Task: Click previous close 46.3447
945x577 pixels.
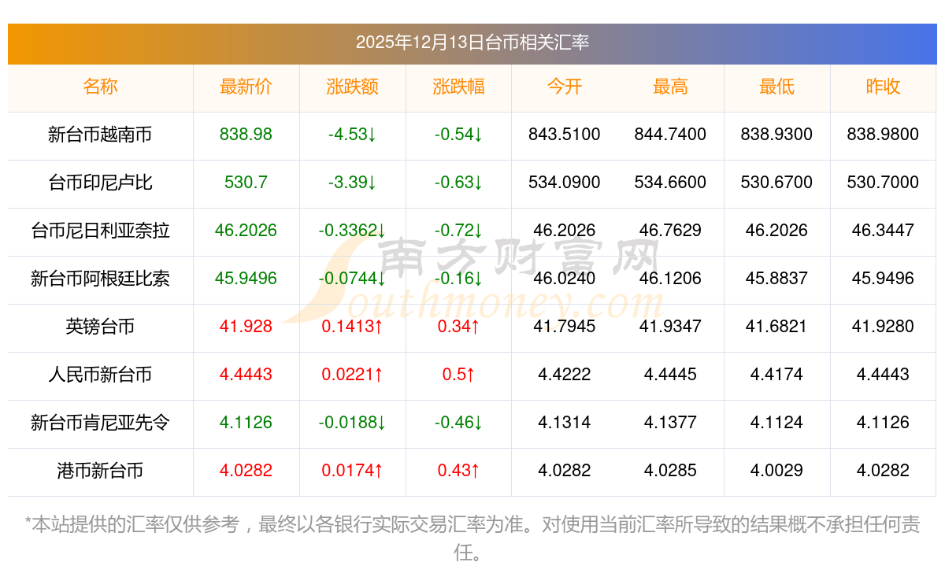Action: 883,231
